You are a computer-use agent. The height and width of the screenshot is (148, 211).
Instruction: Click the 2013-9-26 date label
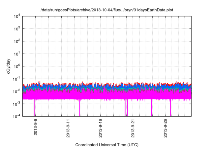pos(165,128)
